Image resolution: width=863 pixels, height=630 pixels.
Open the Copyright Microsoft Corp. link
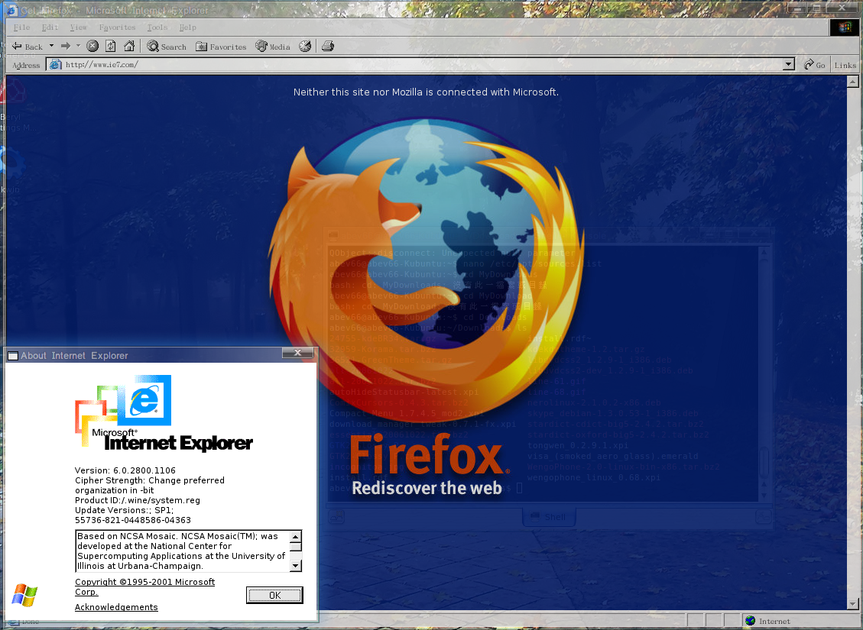(x=144, y=586)
